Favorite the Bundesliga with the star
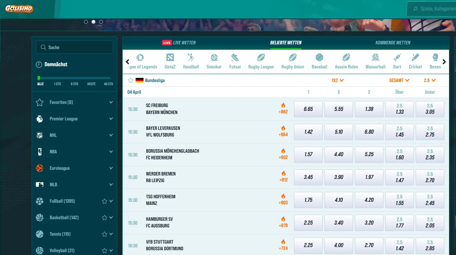 tap(130, 80)
